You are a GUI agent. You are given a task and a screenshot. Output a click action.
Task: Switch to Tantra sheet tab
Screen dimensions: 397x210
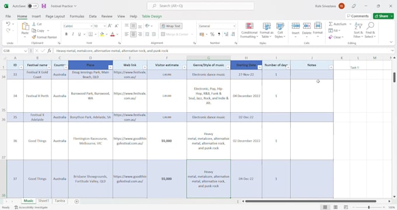[x=60, y=201]
